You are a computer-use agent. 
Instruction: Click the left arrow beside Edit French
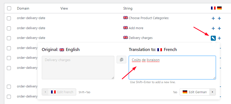click(45, 92)
